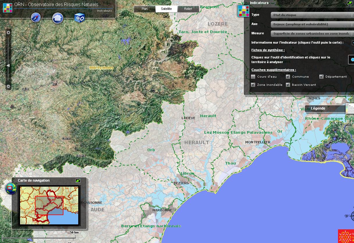Toggle the Commune layer checkbox

pos(288,77)
